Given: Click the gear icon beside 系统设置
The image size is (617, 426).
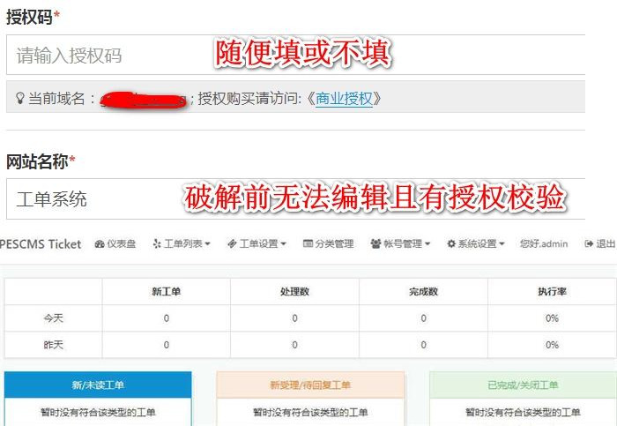Looking at the screenshot, I should [x=451, y=244].
